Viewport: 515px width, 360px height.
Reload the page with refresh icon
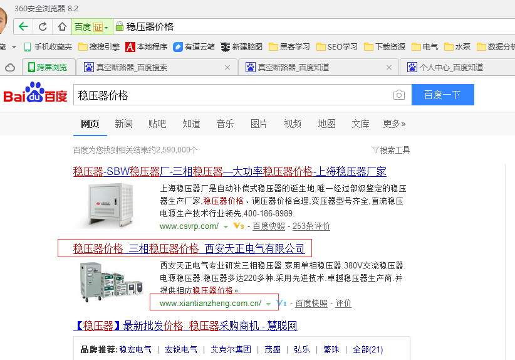[x=43, y=26]
